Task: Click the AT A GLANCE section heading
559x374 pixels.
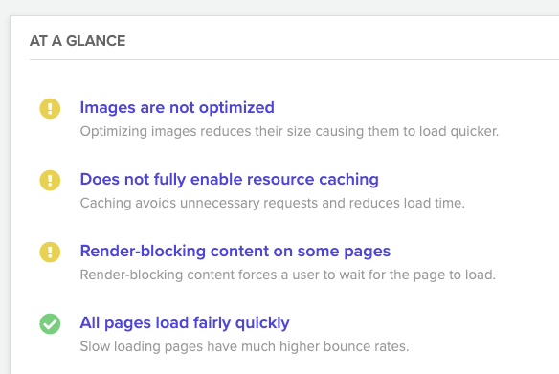Action: click(78, 41)
